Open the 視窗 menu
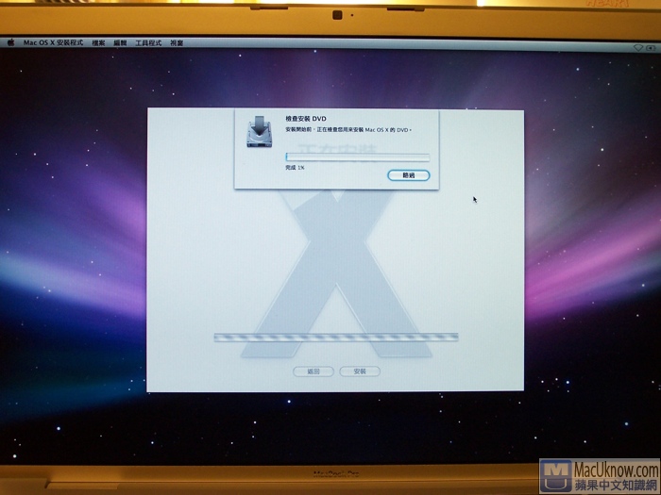Viewport: 661px width, 495px height. click(177, 43)
